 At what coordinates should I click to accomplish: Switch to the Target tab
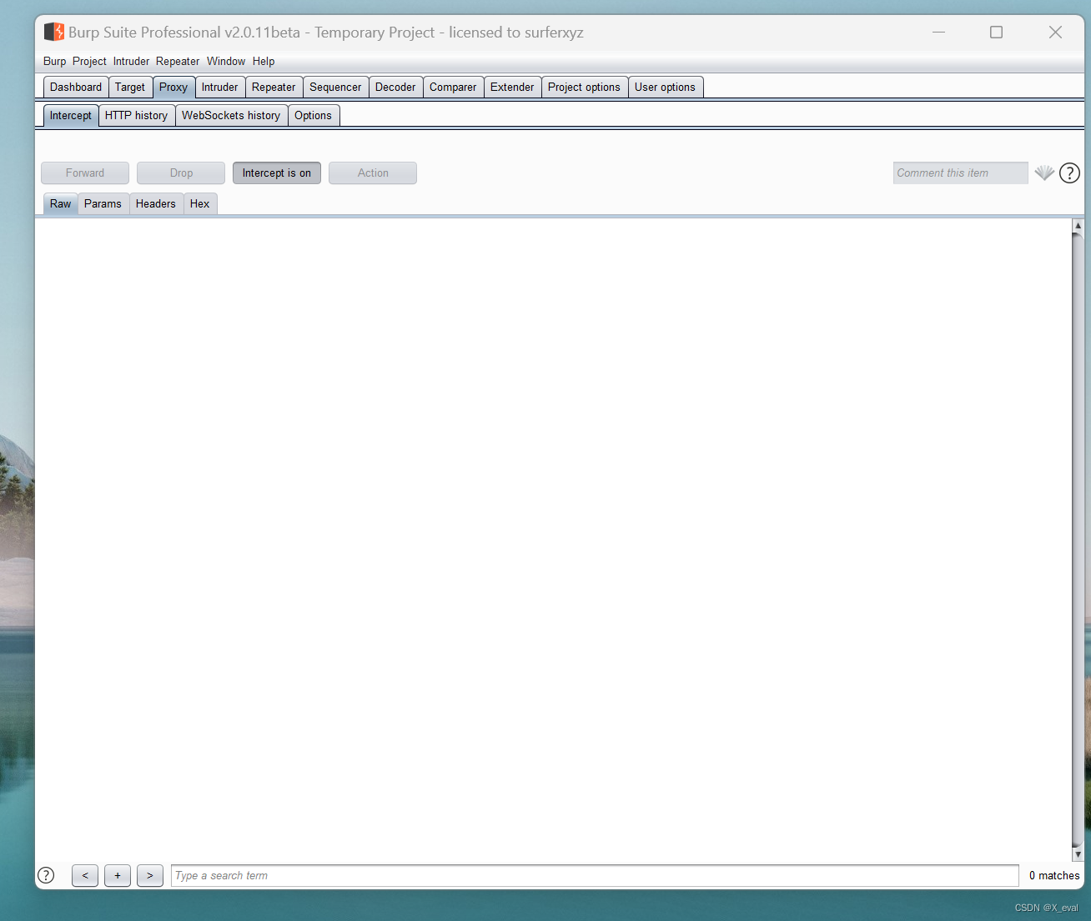pos(130,87)
